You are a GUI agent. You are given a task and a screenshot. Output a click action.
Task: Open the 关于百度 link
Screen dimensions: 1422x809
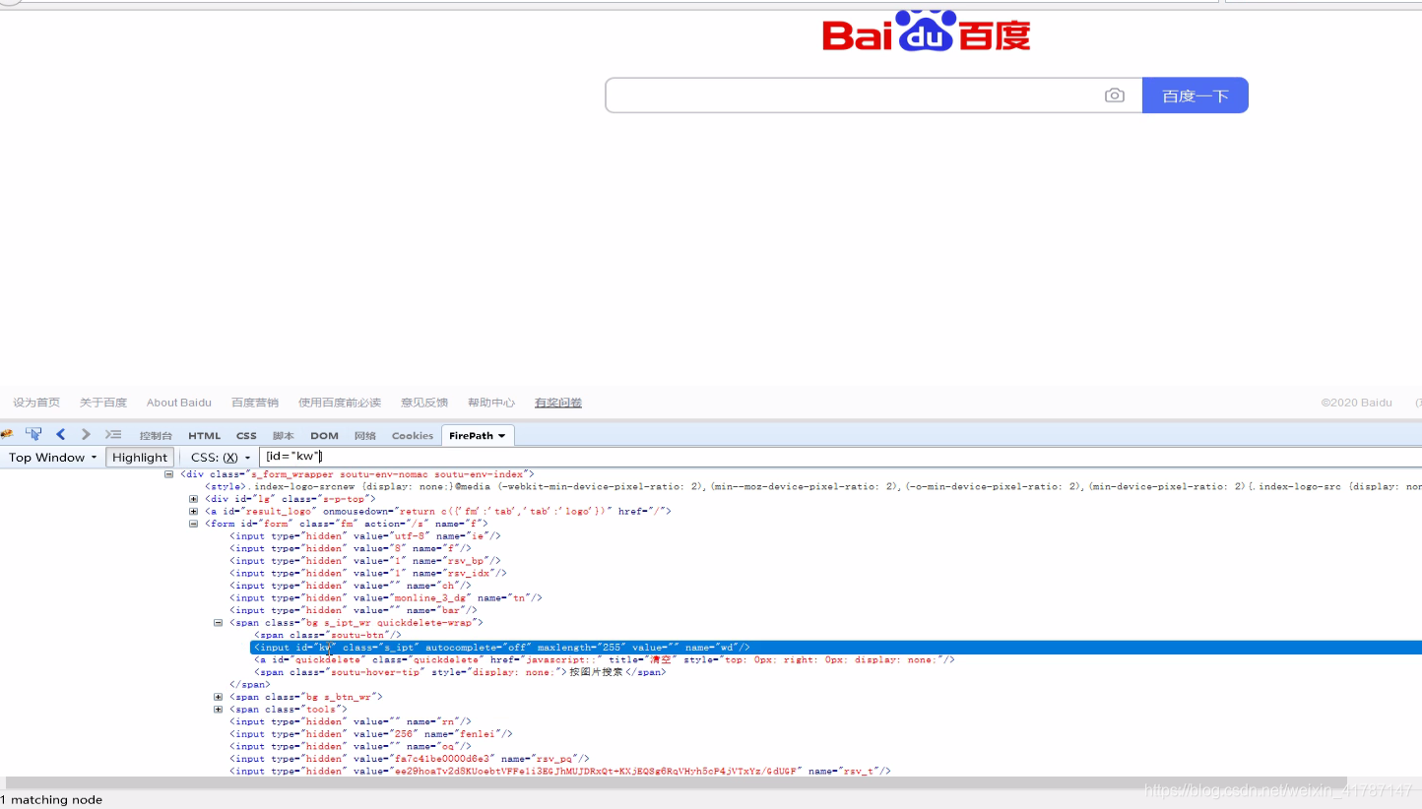tap(103, 403)
